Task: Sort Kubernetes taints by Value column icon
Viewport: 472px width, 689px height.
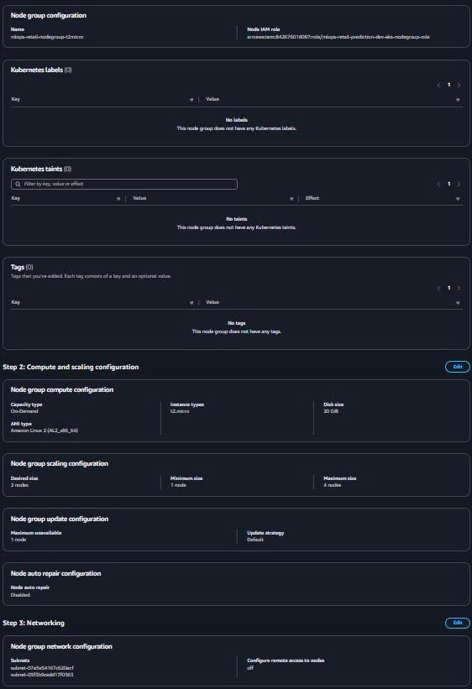Action: click(x=291, y=199)
